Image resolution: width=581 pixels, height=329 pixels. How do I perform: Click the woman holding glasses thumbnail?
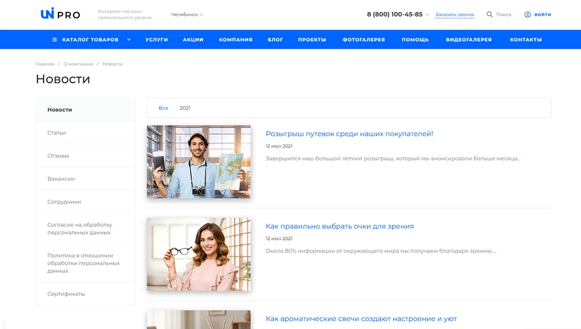click(x=199, y=254)
